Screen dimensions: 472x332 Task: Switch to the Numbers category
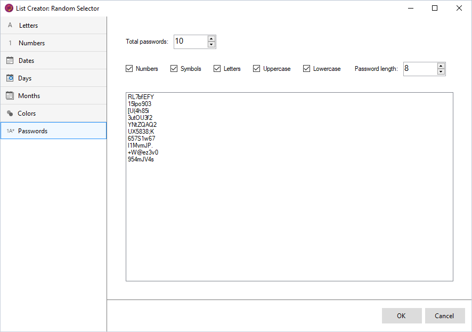pos(54,43)
